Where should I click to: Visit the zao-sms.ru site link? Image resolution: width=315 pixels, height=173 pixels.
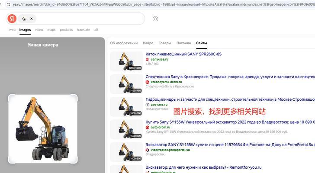click(x=159, y=105)
